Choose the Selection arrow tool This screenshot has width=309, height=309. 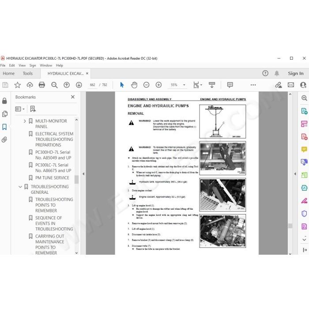coord(122,85)
